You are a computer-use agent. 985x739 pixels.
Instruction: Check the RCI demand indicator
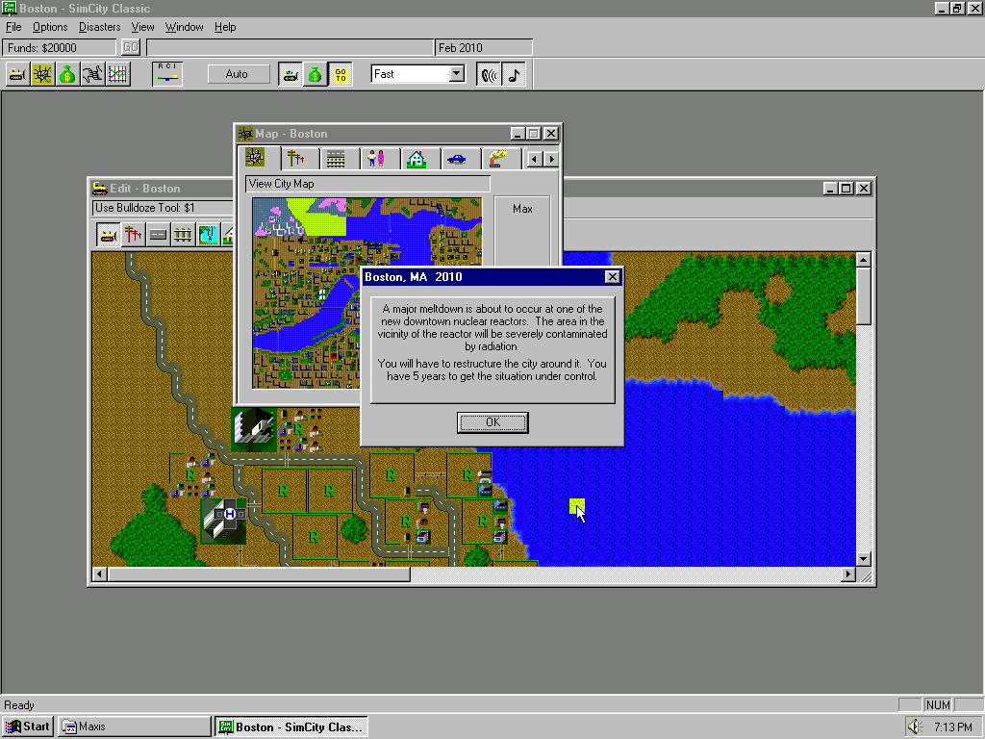tap(166, 73)
